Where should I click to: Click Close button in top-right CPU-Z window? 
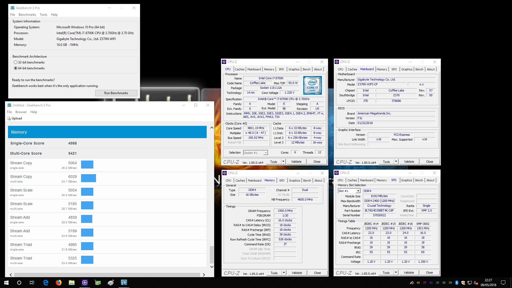click(430, 162)
